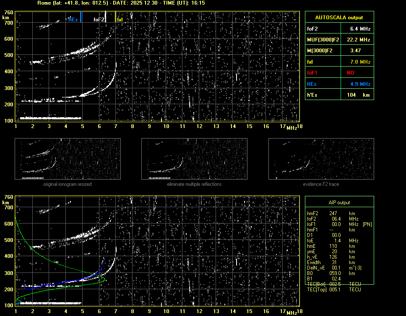
Task: Select the red foF1 NO value
Action: [x=350, y=73]
